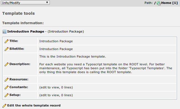Screen dimensions: 180x109
Task: Click the Description edit pencil icon
Action: pyautogui.click(x=7, y=64)
